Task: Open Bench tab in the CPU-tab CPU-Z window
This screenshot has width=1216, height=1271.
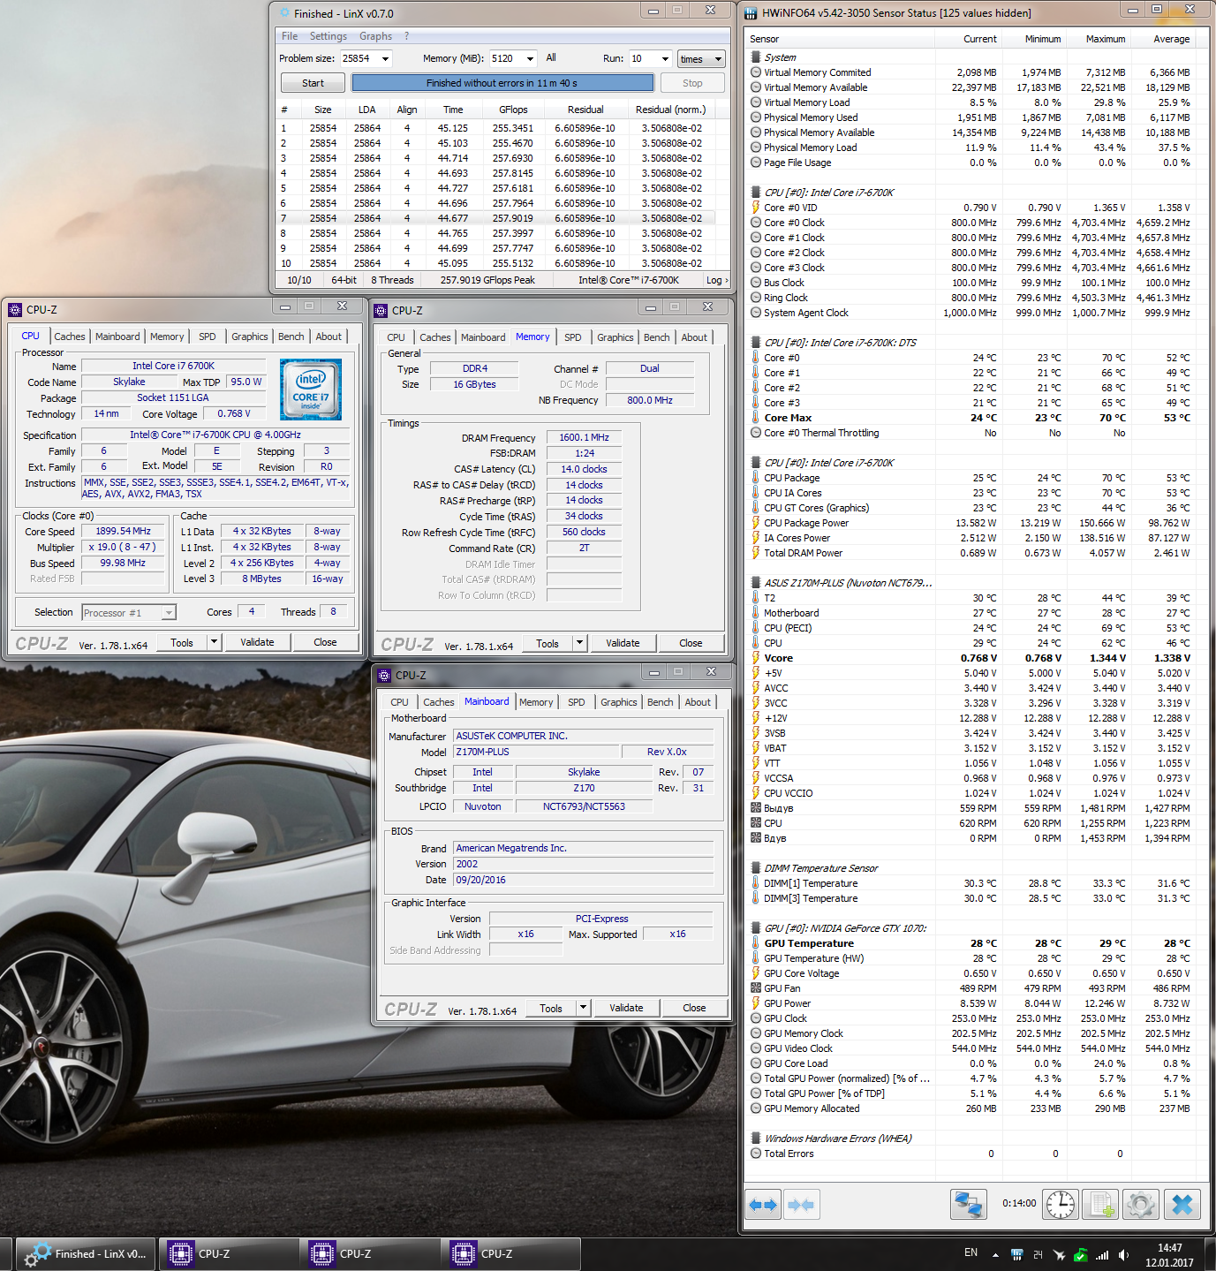Action: (291, 337)
